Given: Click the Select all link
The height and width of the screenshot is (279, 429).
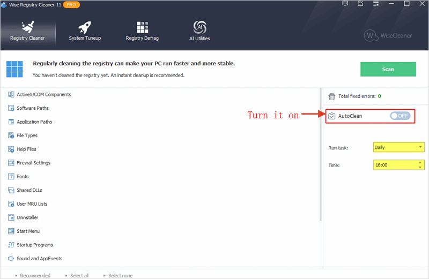Looking at the screenshot, I should click(79, 275).
